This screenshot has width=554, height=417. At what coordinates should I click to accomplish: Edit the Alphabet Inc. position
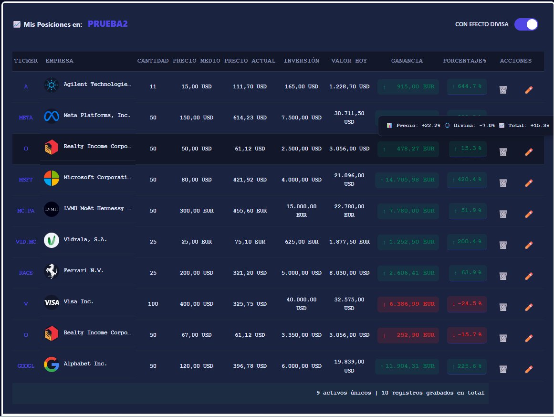529,369
